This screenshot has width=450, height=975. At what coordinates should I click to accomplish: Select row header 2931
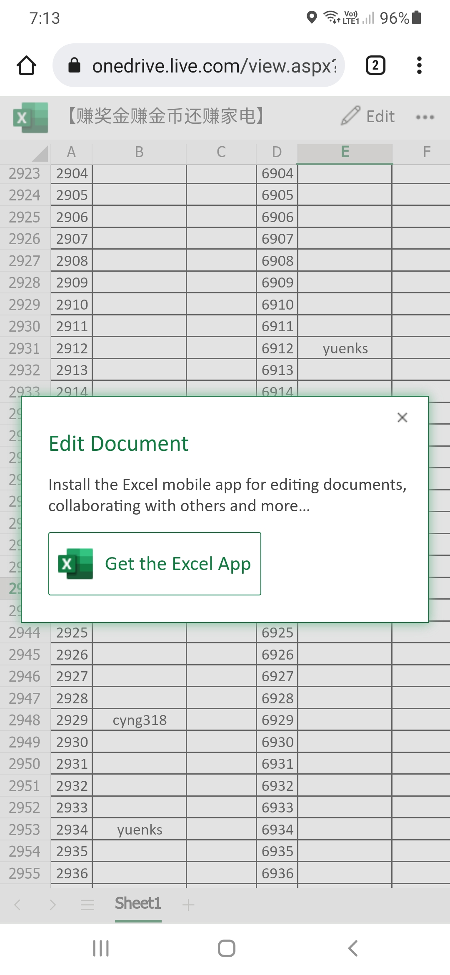(x=25, y=348)
